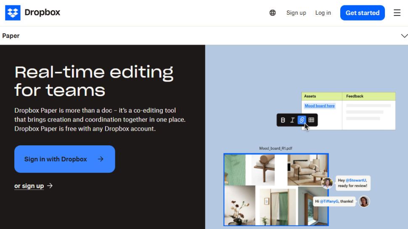
Task: Open the Log in page
Action: [x=323, y=13]
